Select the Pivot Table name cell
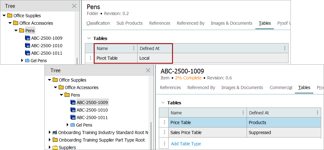Screen dimensions: 324x150 click(x=116, y=58)
